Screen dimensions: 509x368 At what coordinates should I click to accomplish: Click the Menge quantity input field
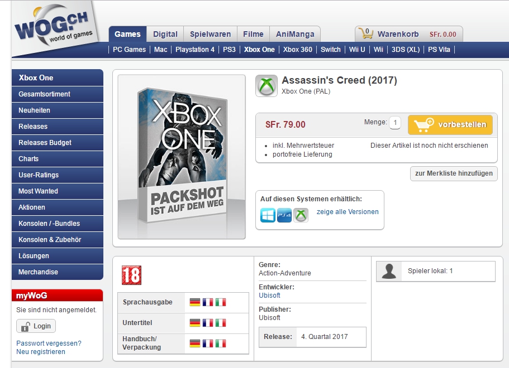tap(395, 123)
